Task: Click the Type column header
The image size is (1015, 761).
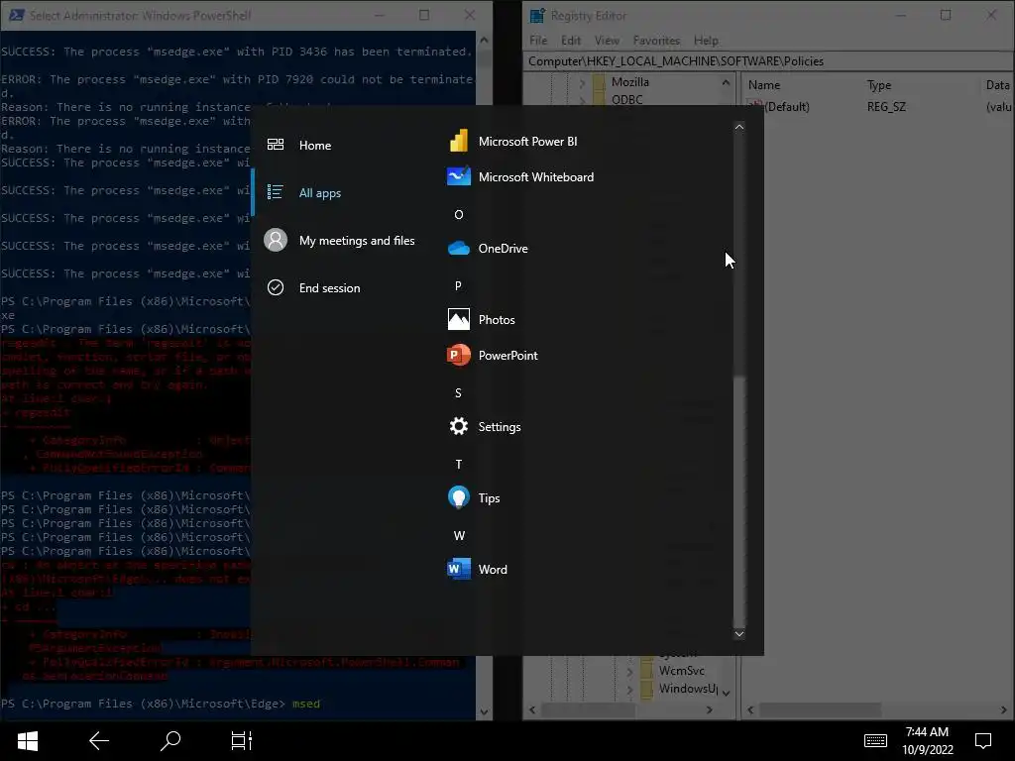Action: tap(879, 85)
